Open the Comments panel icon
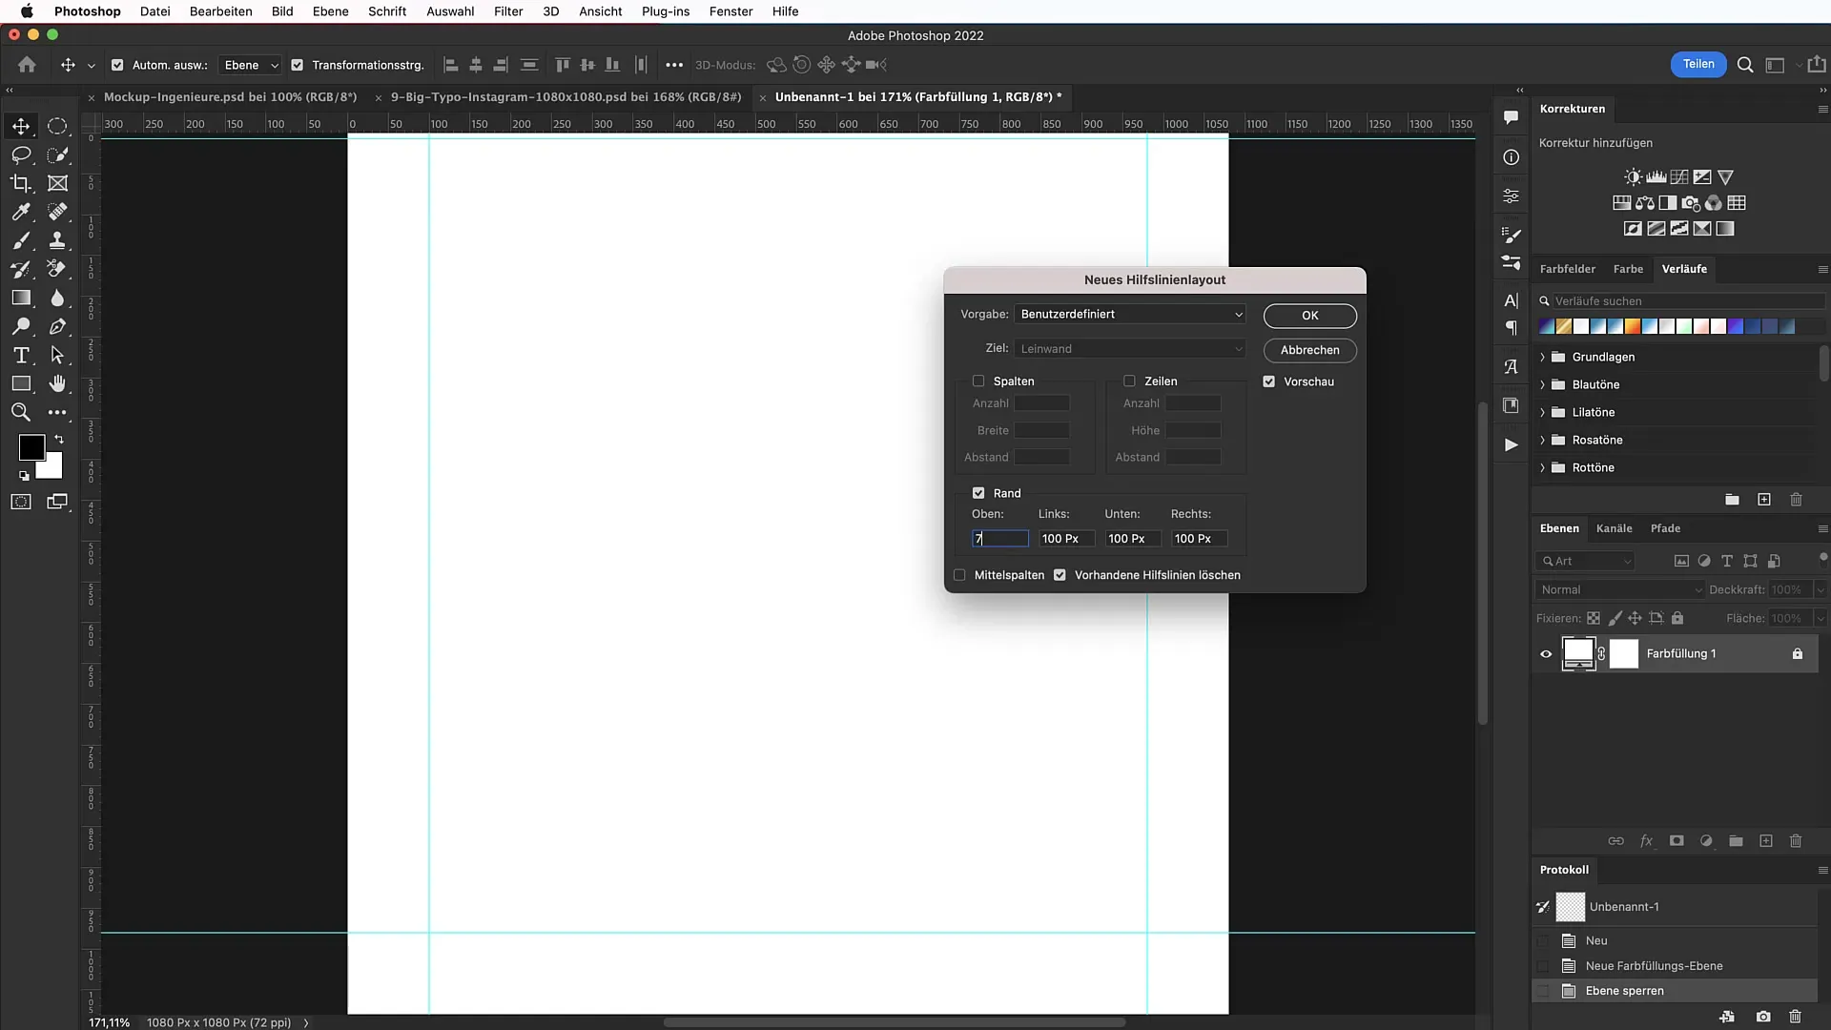 [x=1512, y=117]
